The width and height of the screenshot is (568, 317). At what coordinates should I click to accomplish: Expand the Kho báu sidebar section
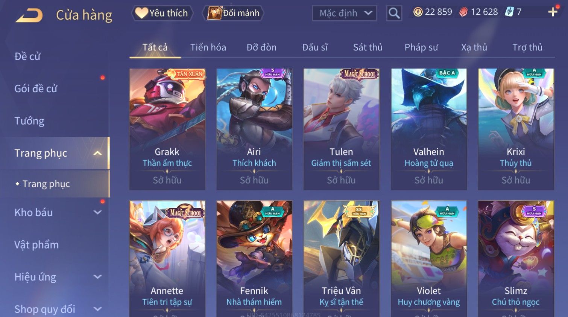97,212
